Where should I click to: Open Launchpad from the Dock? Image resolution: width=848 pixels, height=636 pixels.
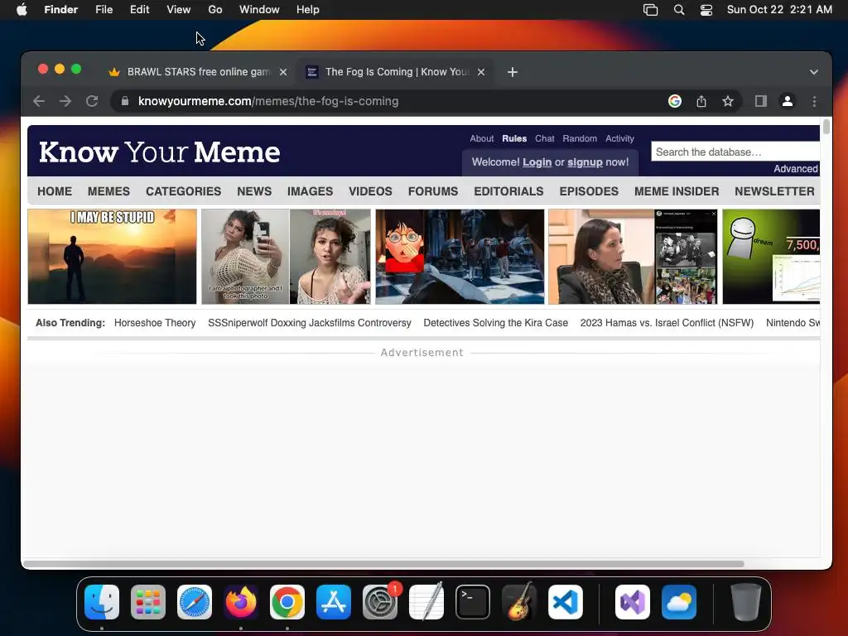pos(148,602)
